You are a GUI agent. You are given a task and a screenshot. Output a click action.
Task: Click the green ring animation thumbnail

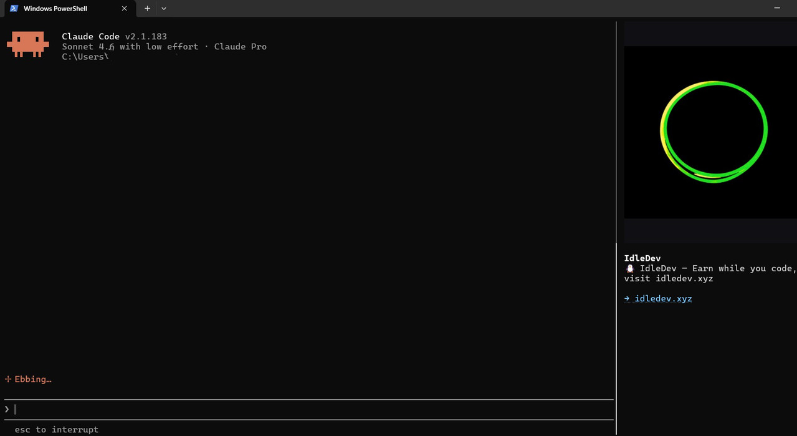(x=710, y=132)
